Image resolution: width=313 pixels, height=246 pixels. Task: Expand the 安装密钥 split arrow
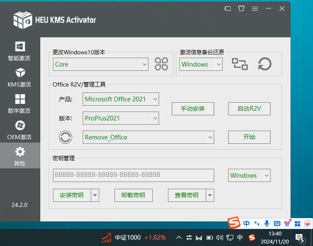[95, 195]
